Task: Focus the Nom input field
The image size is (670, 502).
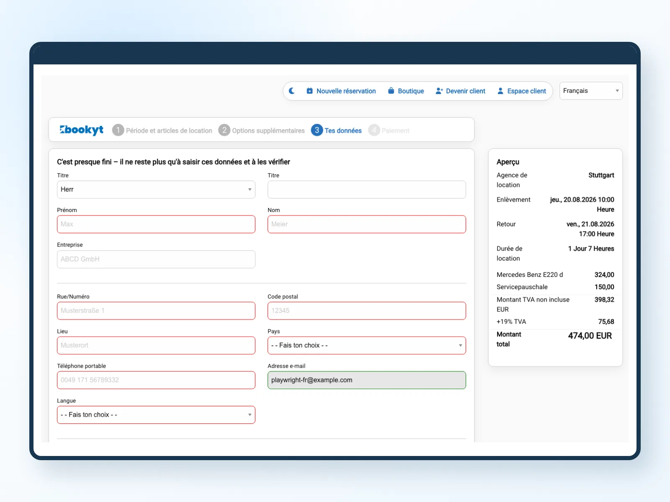Action: coord(367,224)
